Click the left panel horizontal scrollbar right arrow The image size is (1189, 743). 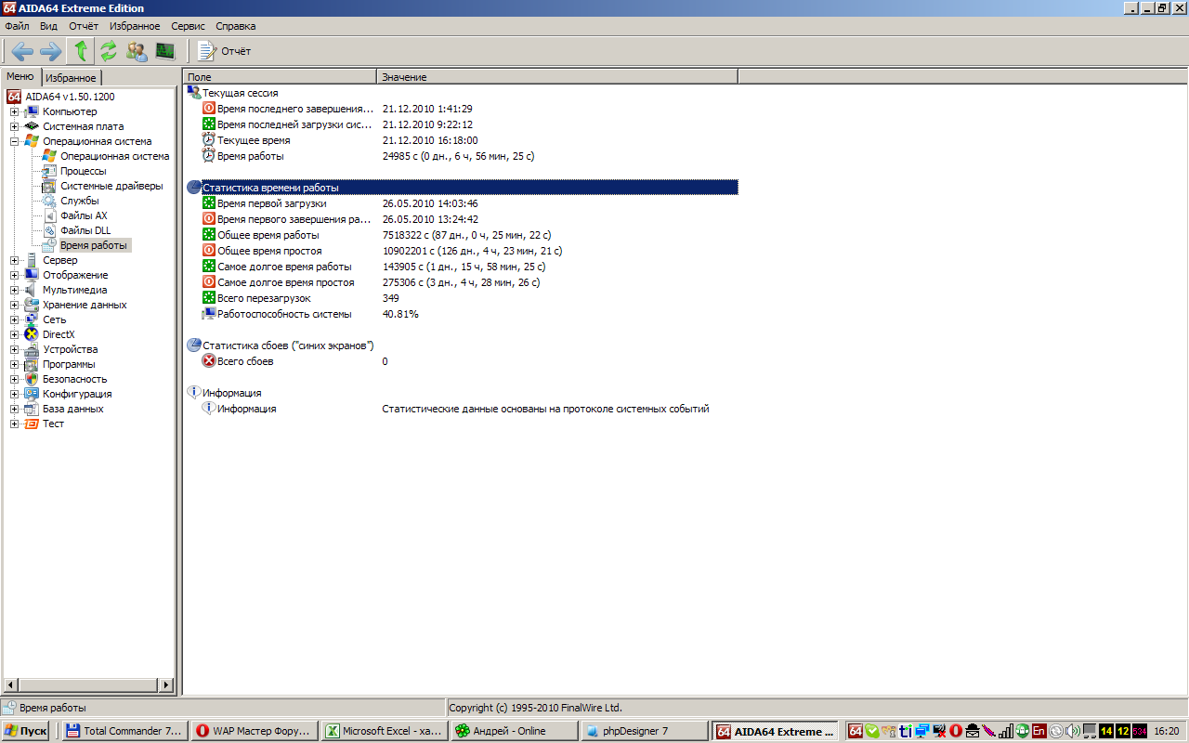click(167, 685)
